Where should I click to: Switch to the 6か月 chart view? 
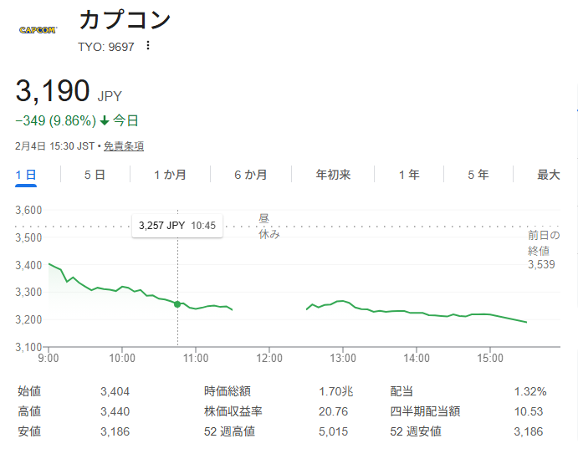pos(250,175)
